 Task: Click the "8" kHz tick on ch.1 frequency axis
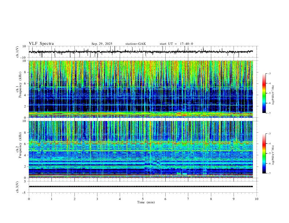(26, 72)
